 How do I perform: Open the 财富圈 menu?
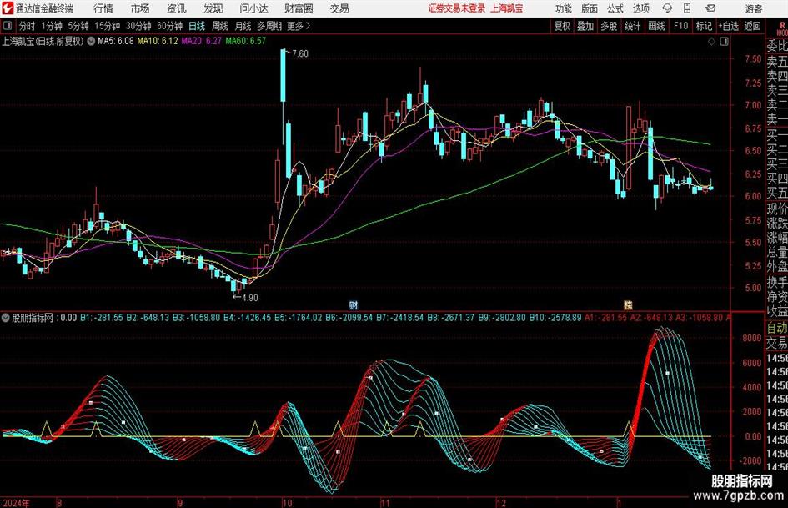click(x=299, y=8)
